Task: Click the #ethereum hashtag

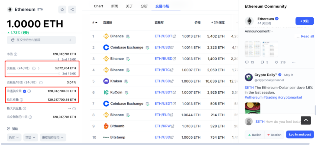Action: [x=253, y=97]
